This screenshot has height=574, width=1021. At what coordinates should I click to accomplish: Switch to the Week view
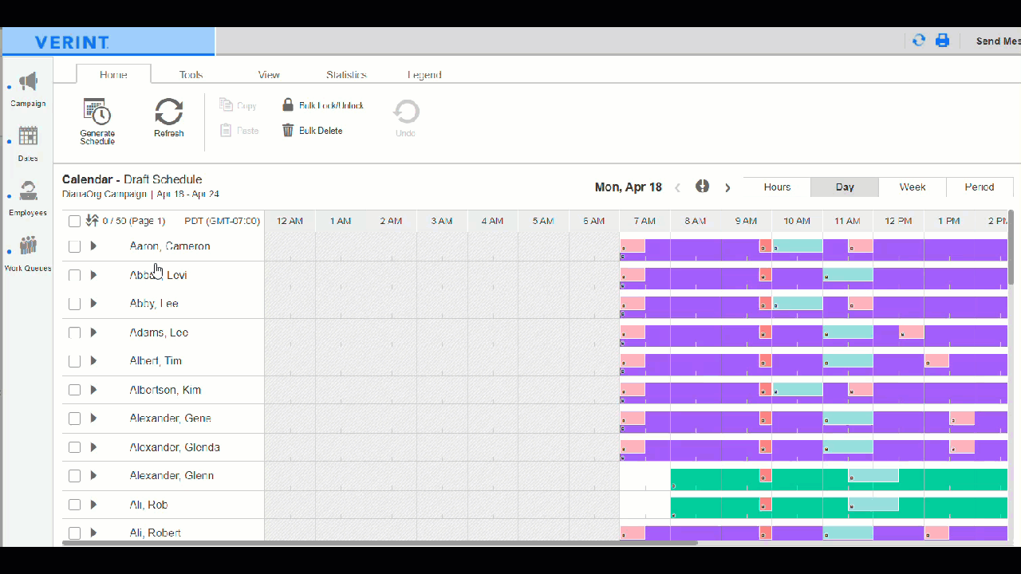pyautogui.click(x=912, y=187)
